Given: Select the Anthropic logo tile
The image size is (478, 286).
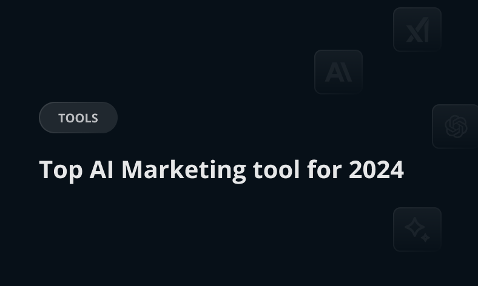Looking at the screenshot, I should click(338, 72).
